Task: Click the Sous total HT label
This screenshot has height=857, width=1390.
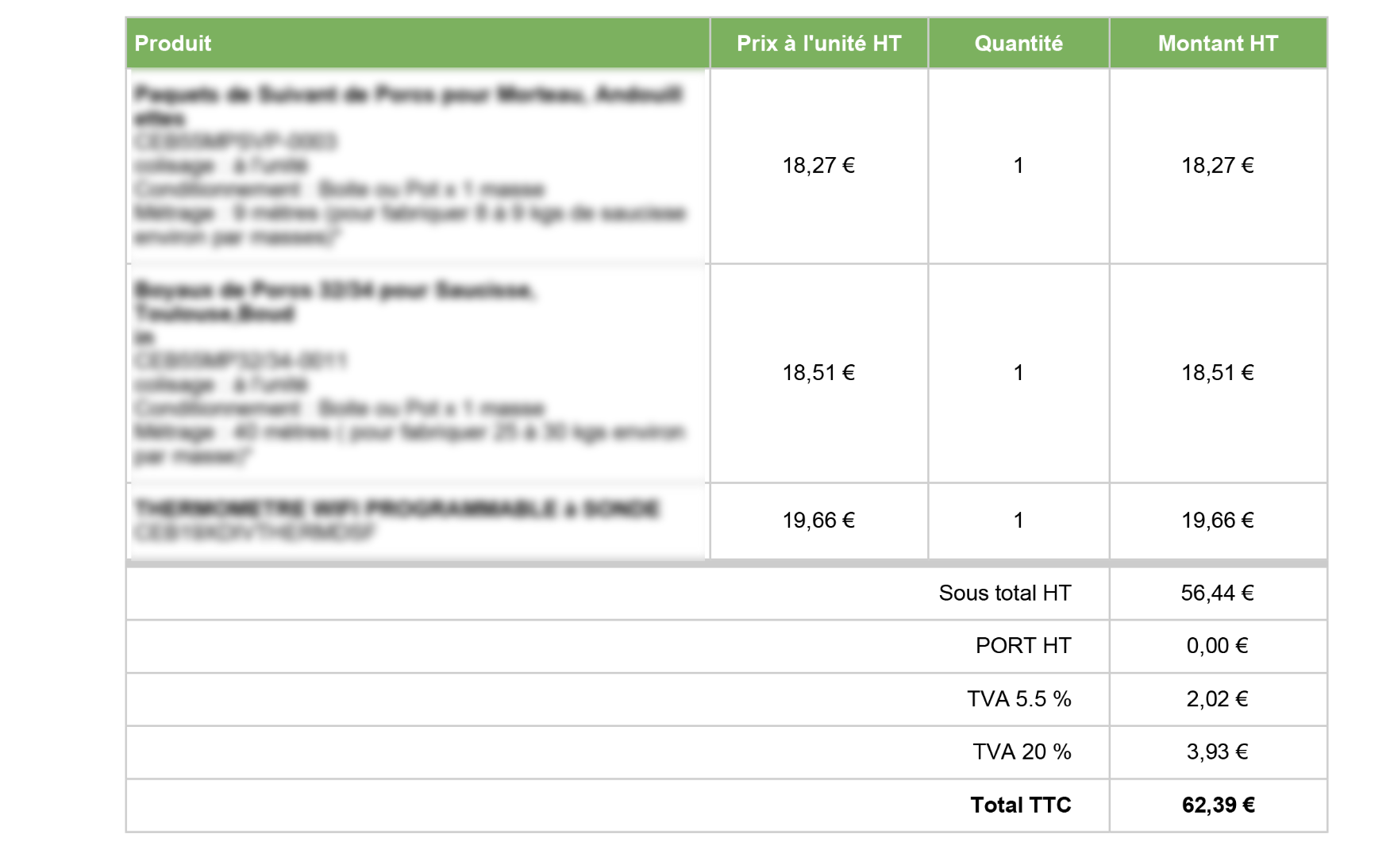Action: 1004,594
